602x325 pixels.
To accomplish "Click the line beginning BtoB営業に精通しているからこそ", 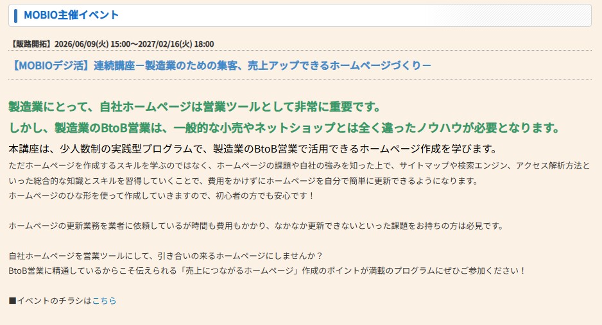I will (x=267, y=271).
